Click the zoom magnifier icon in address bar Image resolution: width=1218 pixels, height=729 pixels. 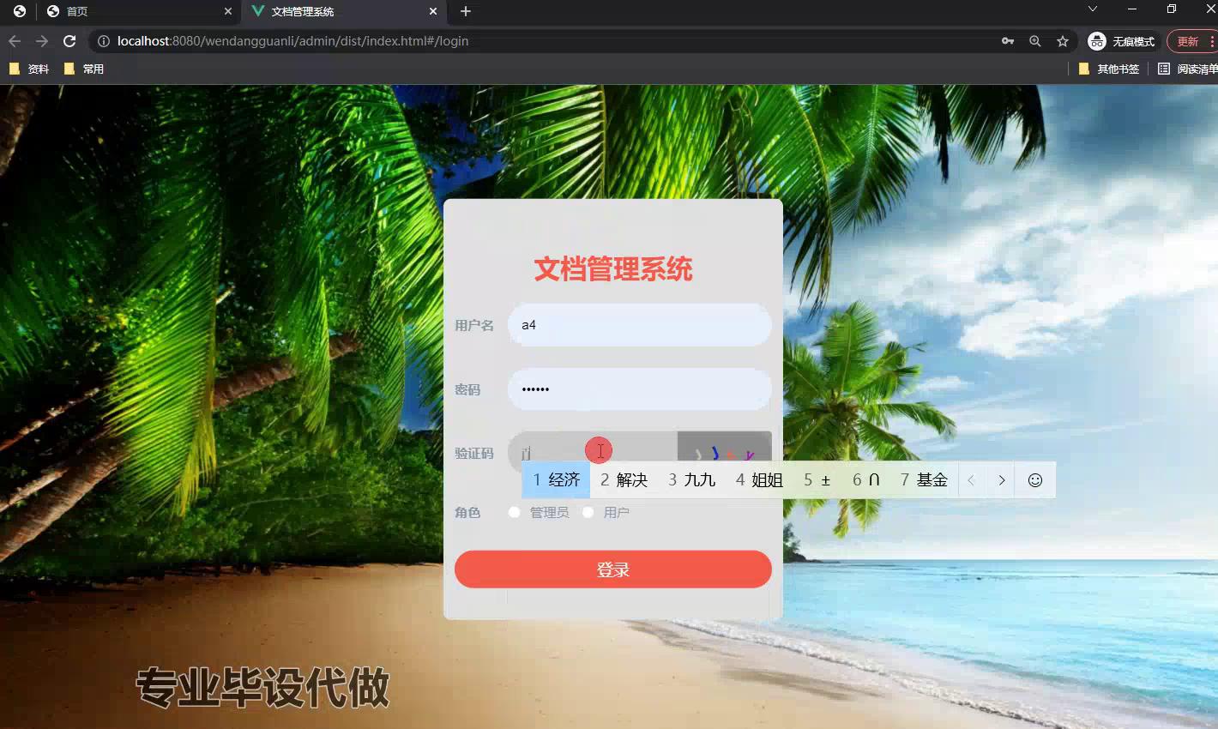coord(1035,41)
